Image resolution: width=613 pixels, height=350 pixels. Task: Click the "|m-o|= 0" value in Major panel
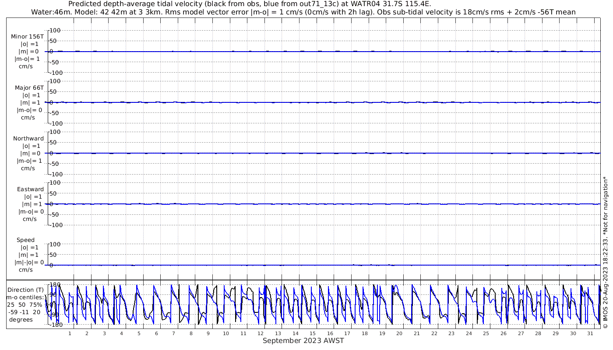coord(29,110)
